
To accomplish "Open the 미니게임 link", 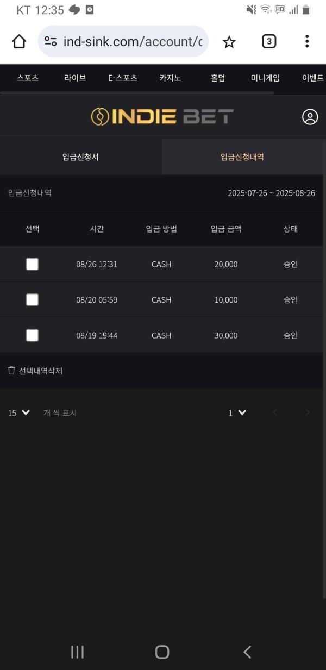I will [x=265, y=78].
